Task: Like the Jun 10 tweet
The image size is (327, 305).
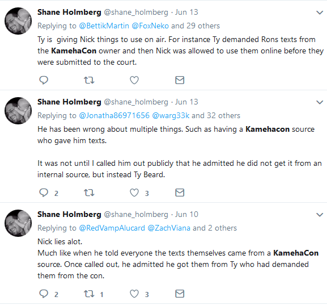Action: tap(134, 294)
